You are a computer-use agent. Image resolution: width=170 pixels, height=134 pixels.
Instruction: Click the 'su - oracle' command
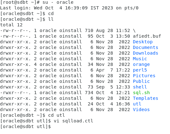coord(58,2)
